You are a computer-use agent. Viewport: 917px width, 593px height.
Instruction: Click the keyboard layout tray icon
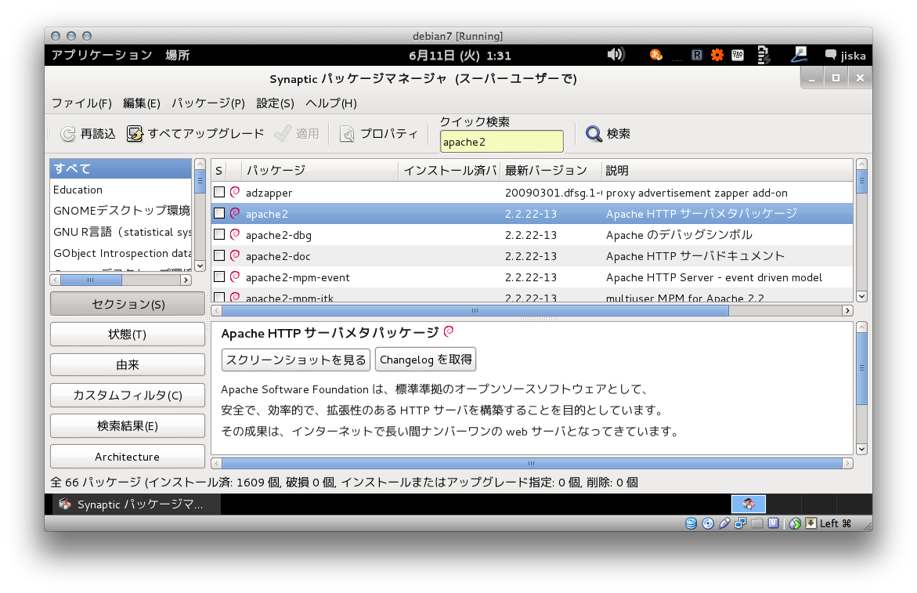point(738,55)
